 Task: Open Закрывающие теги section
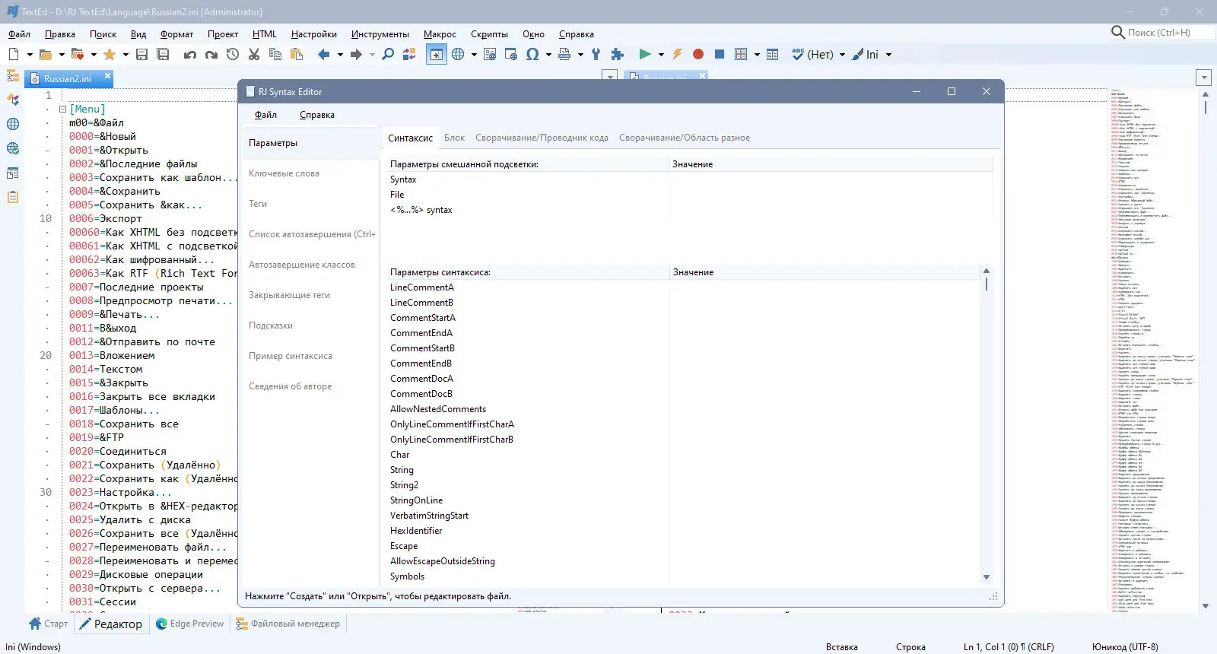[289, 295]
